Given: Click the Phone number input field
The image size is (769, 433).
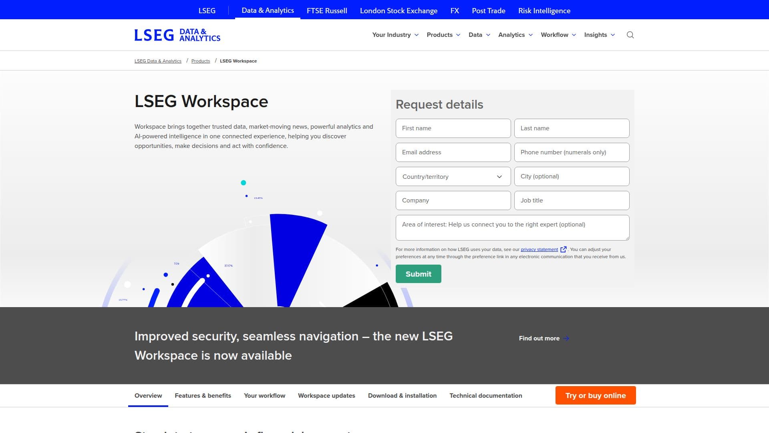Looking at the screenshot, I should click(x=572, y=152).
